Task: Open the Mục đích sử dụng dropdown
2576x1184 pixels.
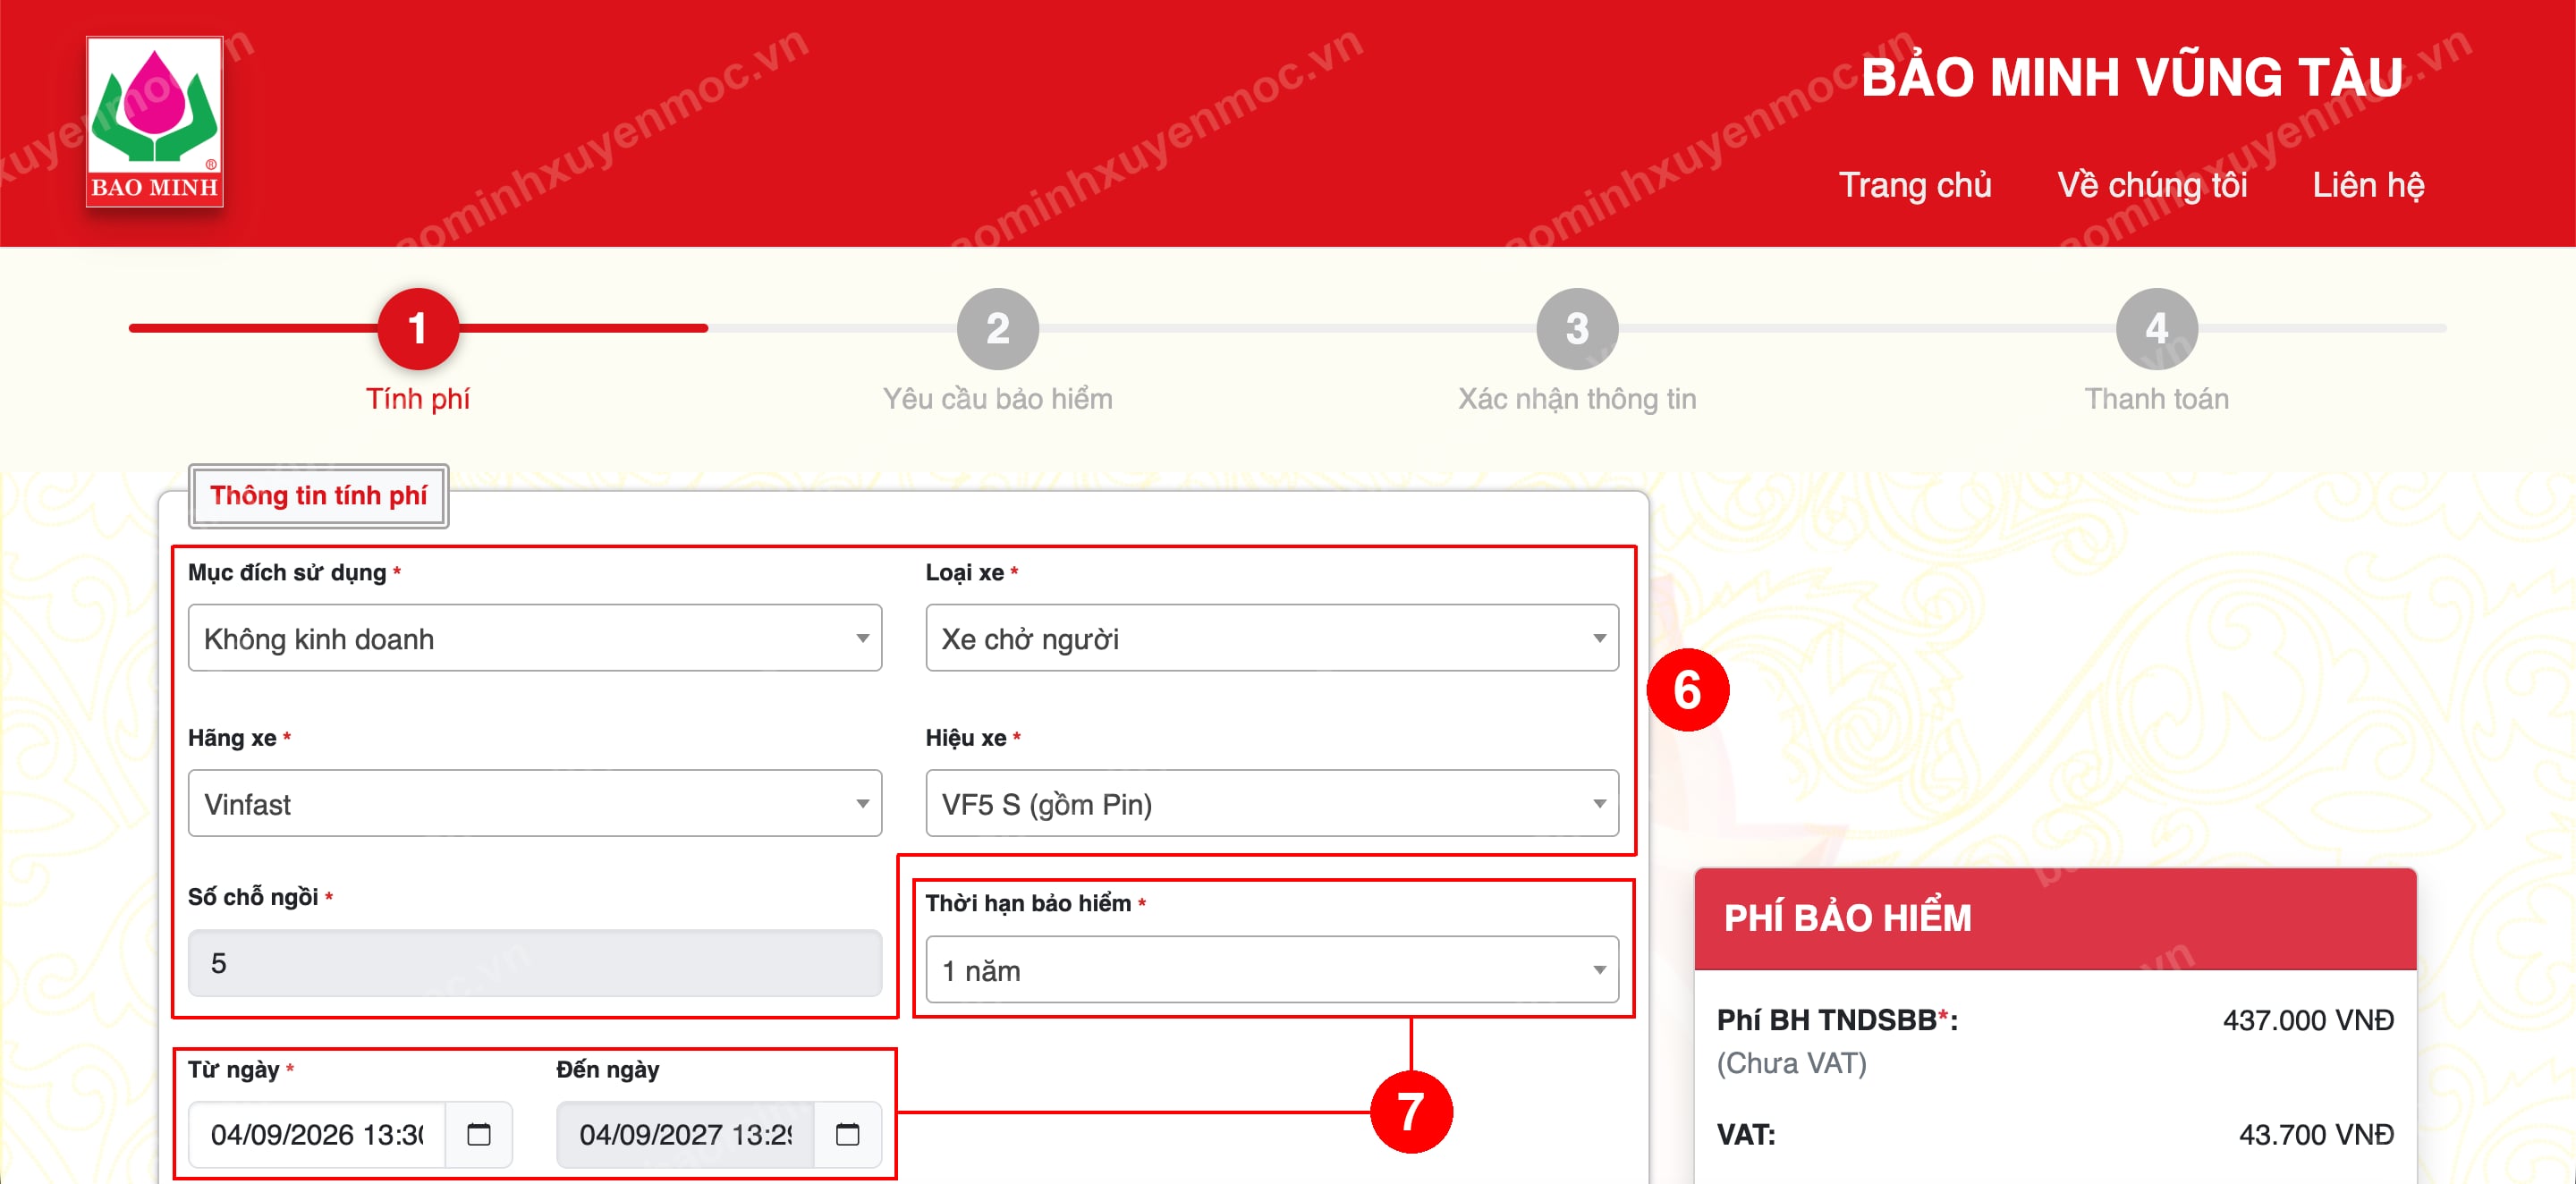Action: 535,638
